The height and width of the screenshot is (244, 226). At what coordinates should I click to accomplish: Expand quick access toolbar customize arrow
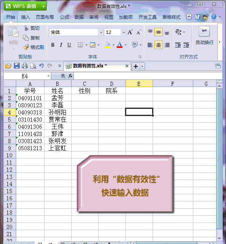pos(60,66)
